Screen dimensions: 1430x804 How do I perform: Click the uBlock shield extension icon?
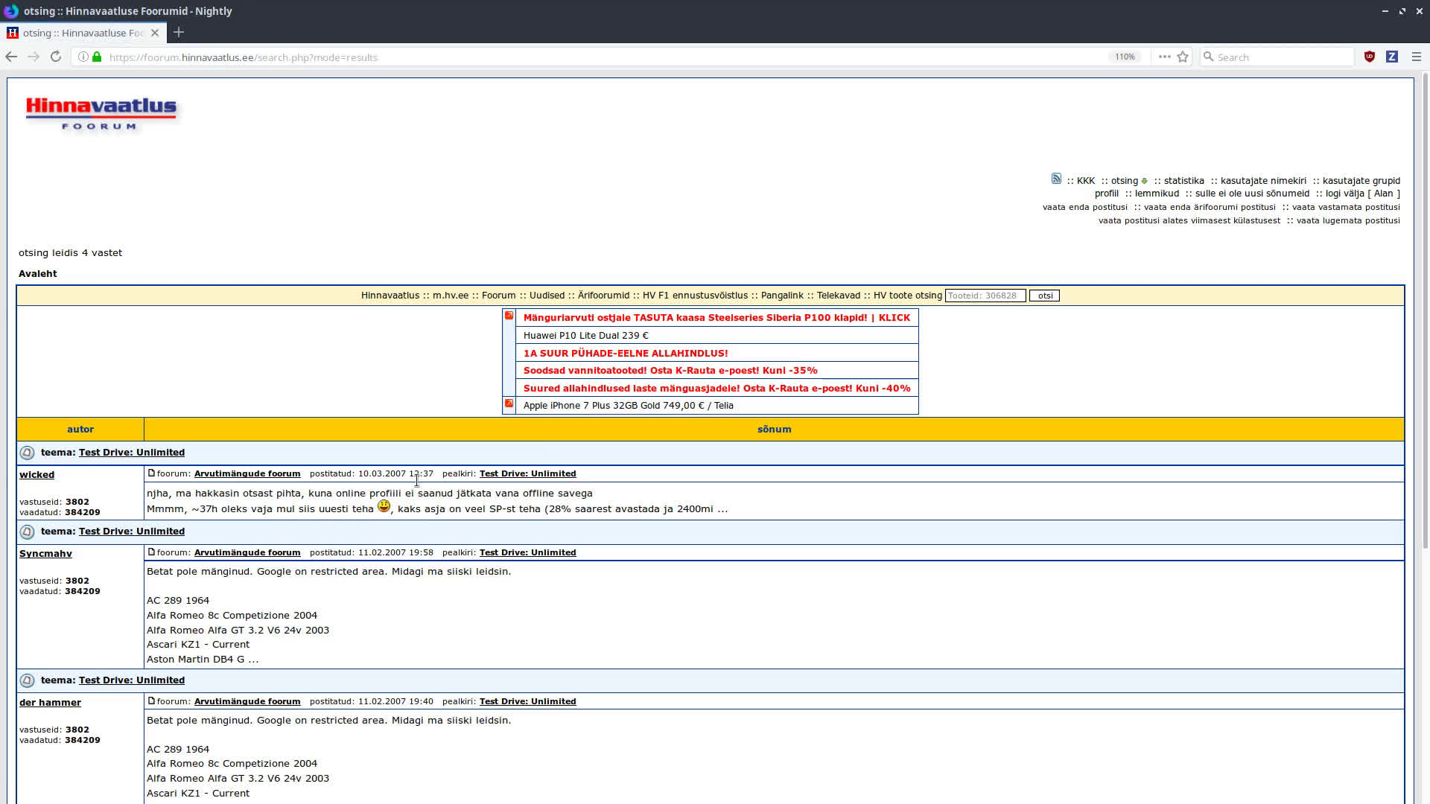(1369, 57)
